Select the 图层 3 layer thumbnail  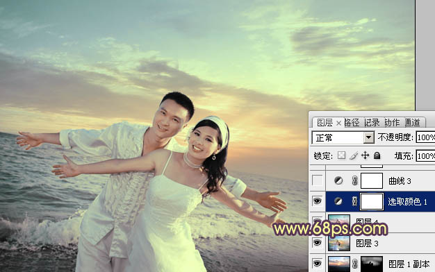(339, 243)
